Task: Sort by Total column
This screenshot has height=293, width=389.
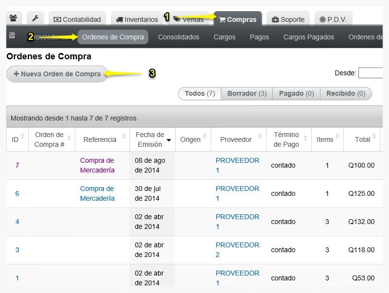Action: pos(362,139)
